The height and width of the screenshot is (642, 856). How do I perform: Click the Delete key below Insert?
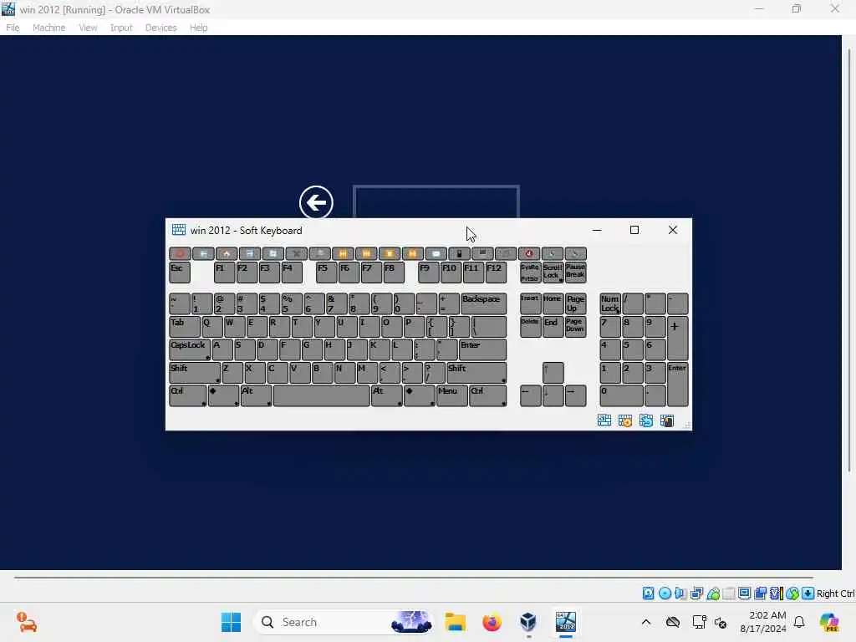(x=530, y=327)
